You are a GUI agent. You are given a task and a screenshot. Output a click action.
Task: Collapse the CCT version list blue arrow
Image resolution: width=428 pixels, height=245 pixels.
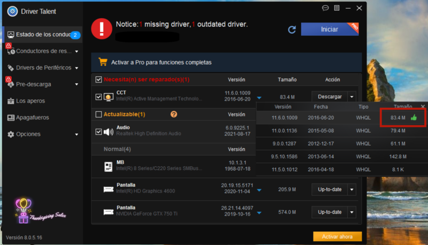click(x=259, y=98)
